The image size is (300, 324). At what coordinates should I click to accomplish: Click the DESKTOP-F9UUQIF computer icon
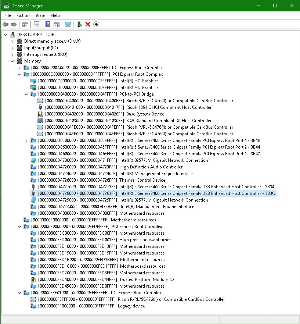12,35
